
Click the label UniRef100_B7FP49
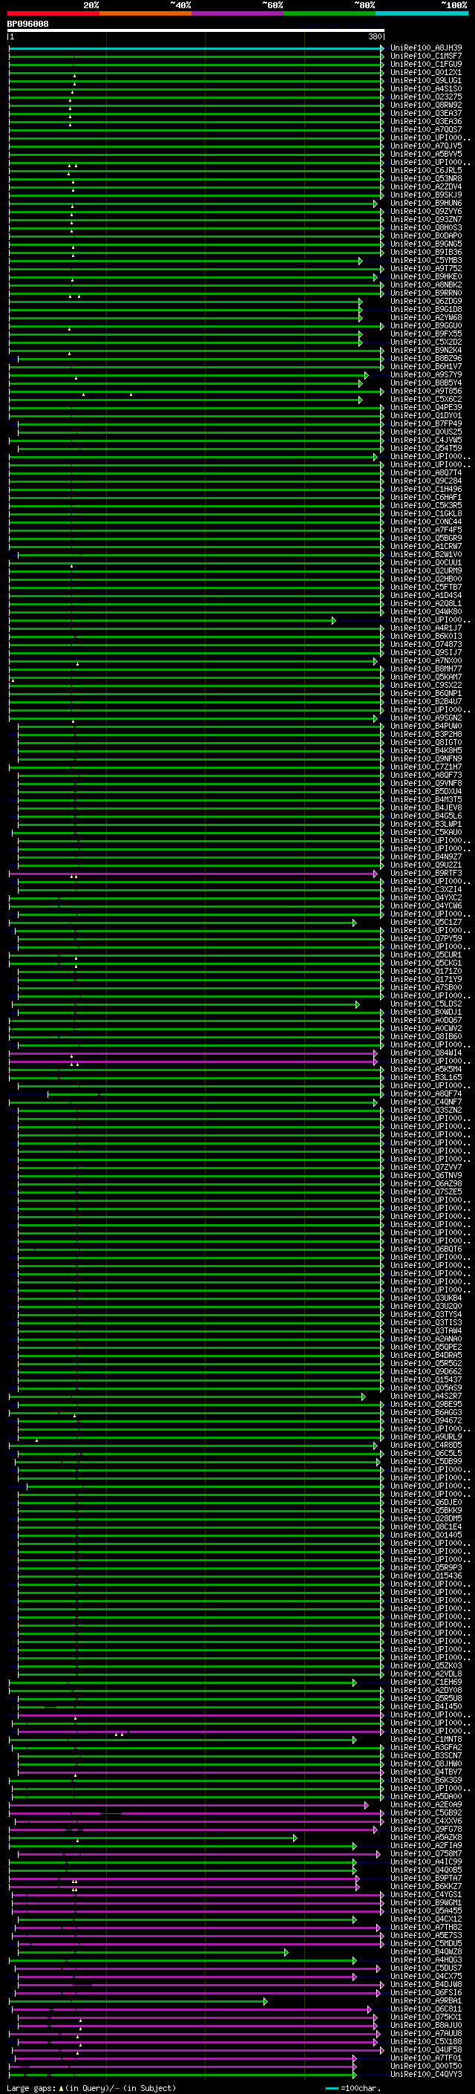(426, 423)
